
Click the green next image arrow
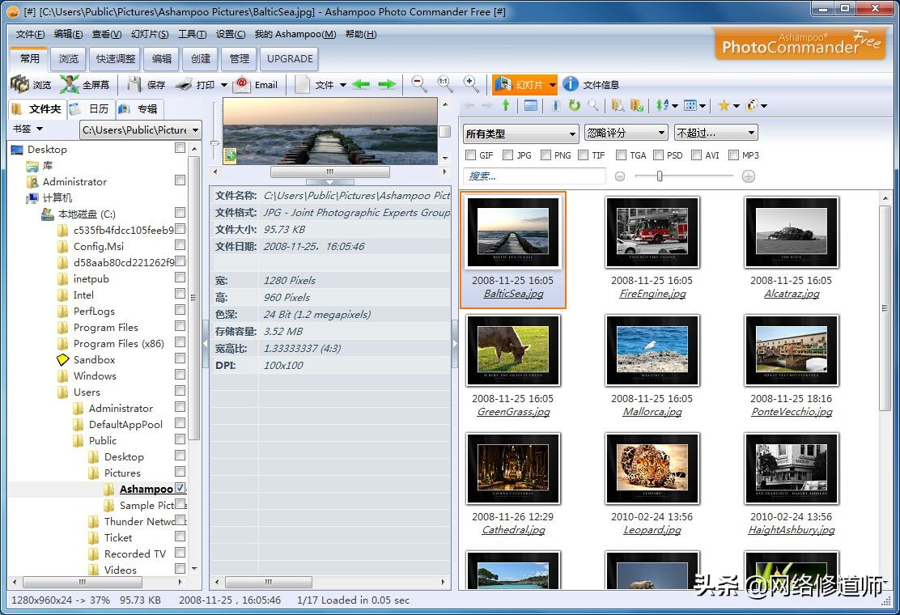tap(387, 84)
